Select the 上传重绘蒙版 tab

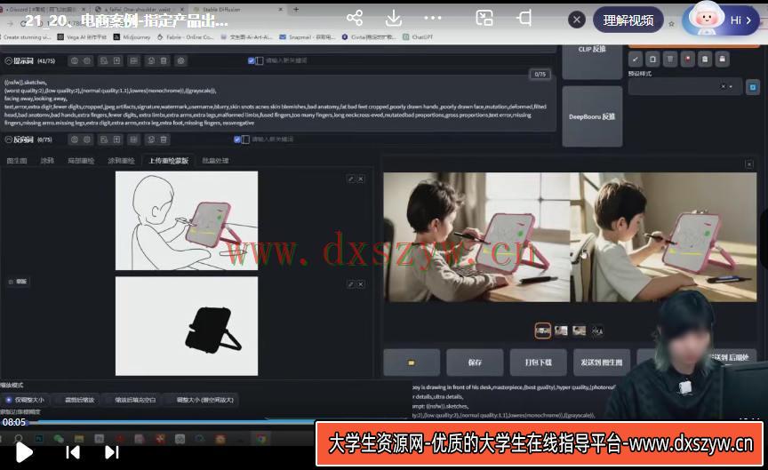click(x=169, y=161)
